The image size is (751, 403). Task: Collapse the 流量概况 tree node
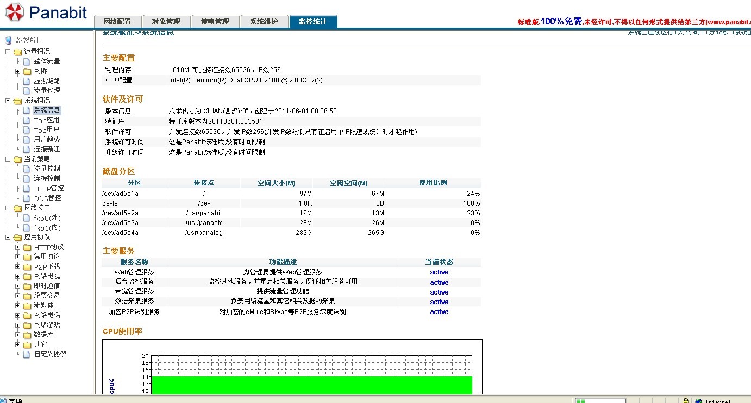[x=8, y=52]
